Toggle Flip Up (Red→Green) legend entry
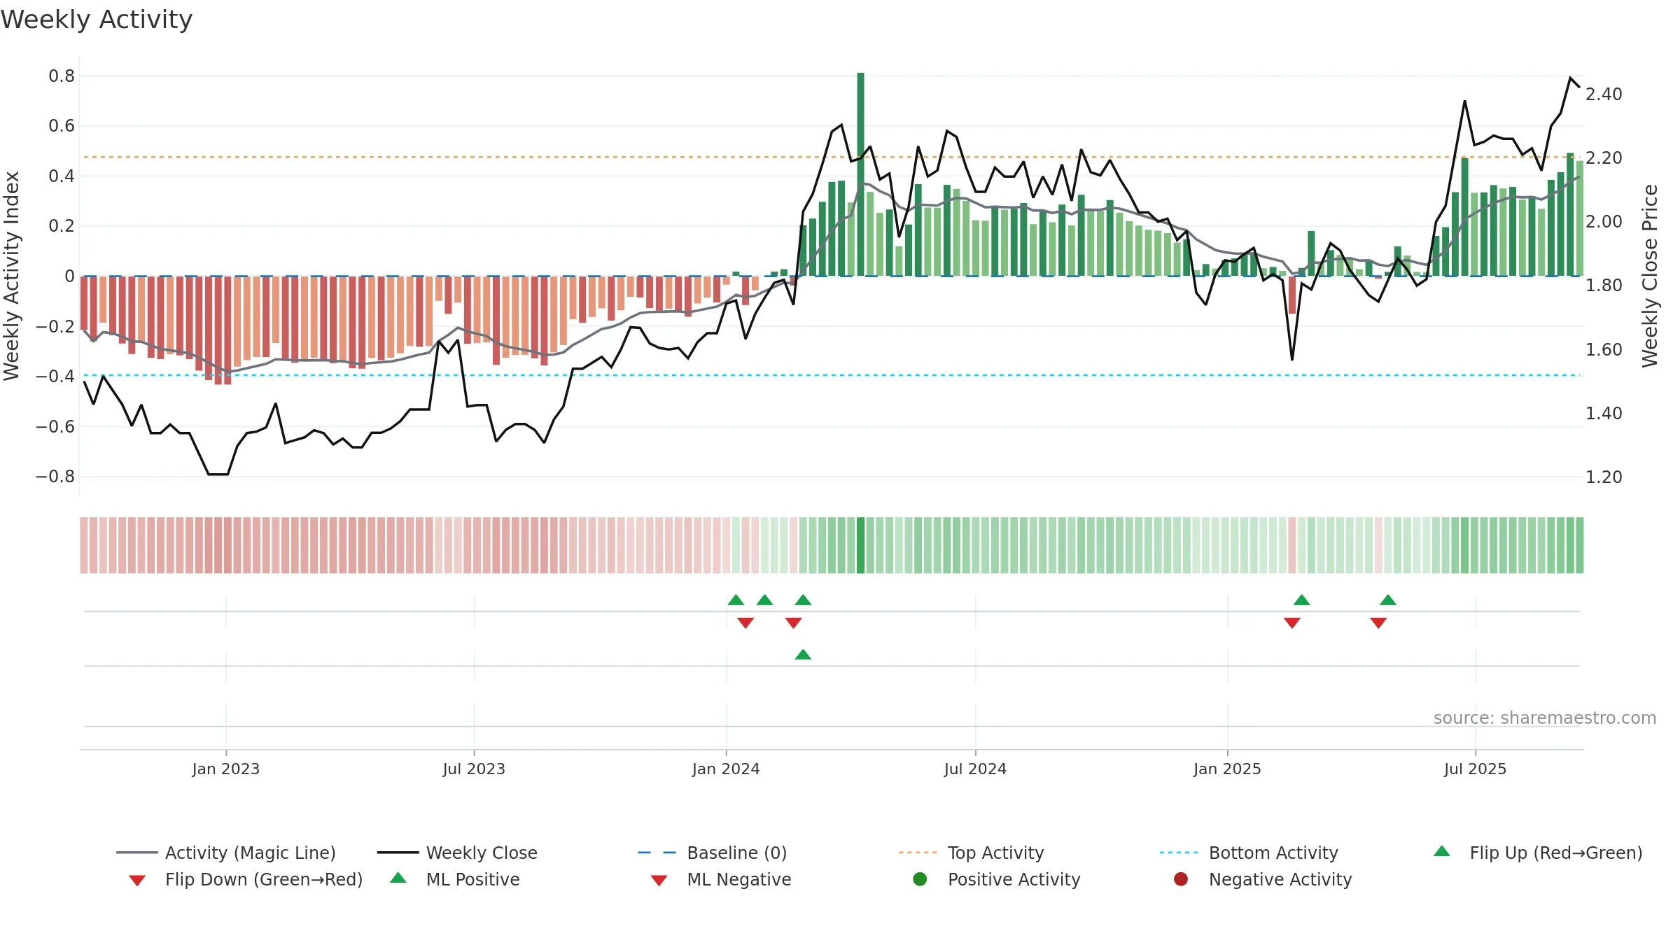The height and width of the screenshot is (945, 1680). pos(1538,853)
